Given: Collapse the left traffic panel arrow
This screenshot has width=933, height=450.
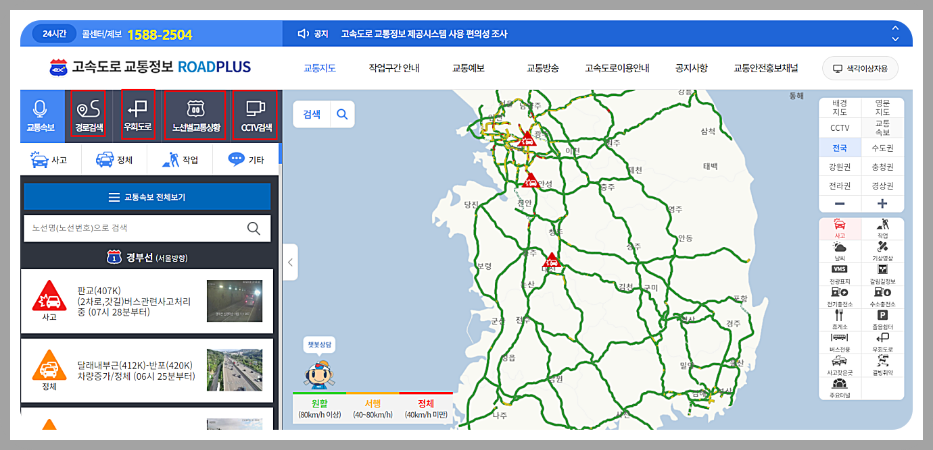Looking at the screenshot, I should click(x=290, y=262).
